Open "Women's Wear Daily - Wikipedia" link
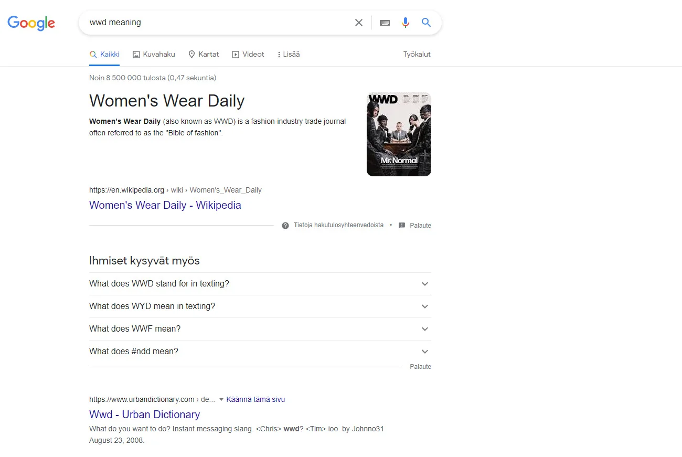Viewport: 682px width, 457px height. click(x=165, y=205)
